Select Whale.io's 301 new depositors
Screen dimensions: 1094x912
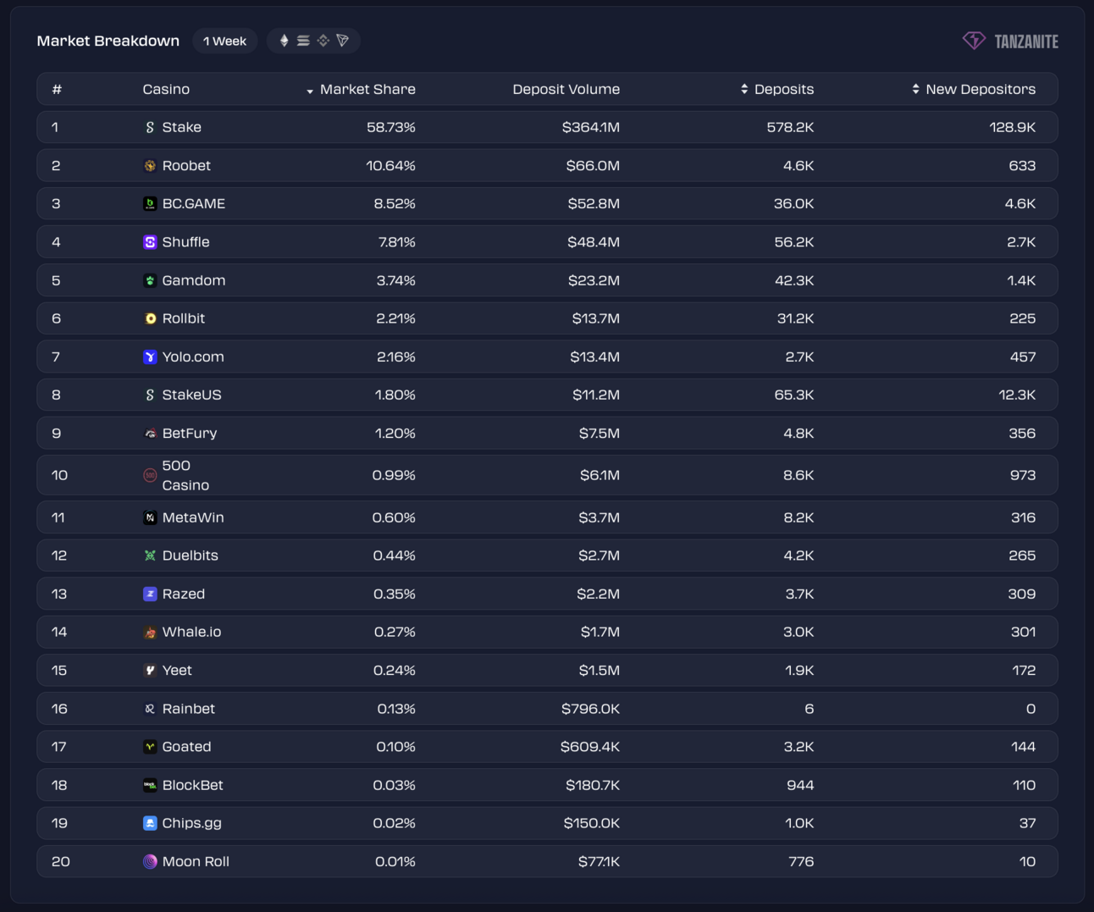(x=1023, y=633)
